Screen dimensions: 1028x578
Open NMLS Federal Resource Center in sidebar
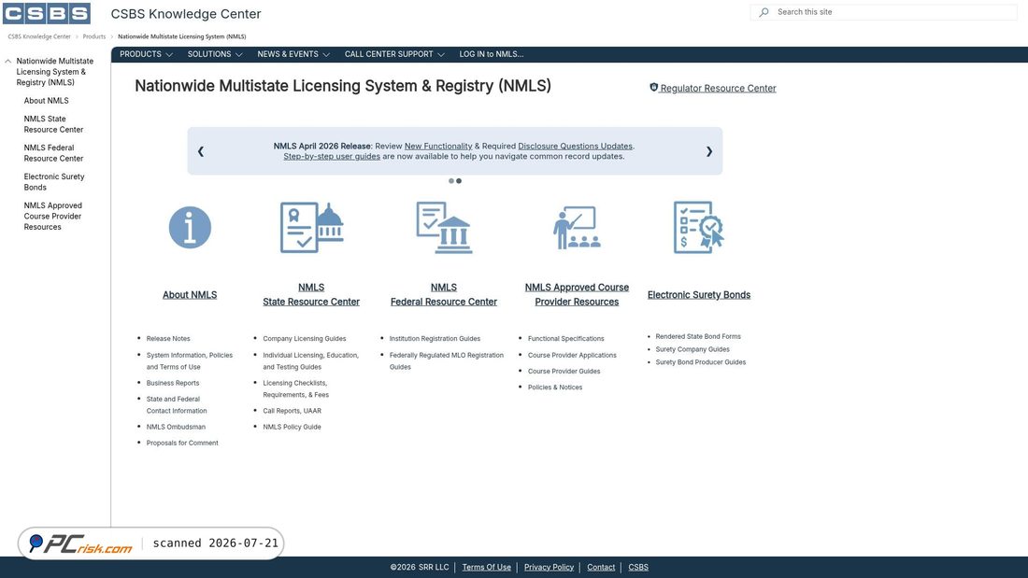coord(53,153)
